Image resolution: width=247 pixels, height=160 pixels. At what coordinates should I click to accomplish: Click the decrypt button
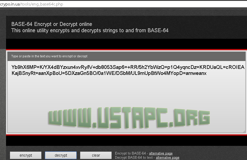pyautogui.click(x=61, y=155)
